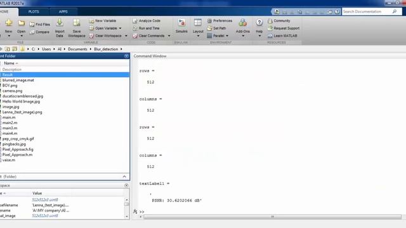406x228 pixels.
Task: Click Analyze Code
Action: point(147,21)
